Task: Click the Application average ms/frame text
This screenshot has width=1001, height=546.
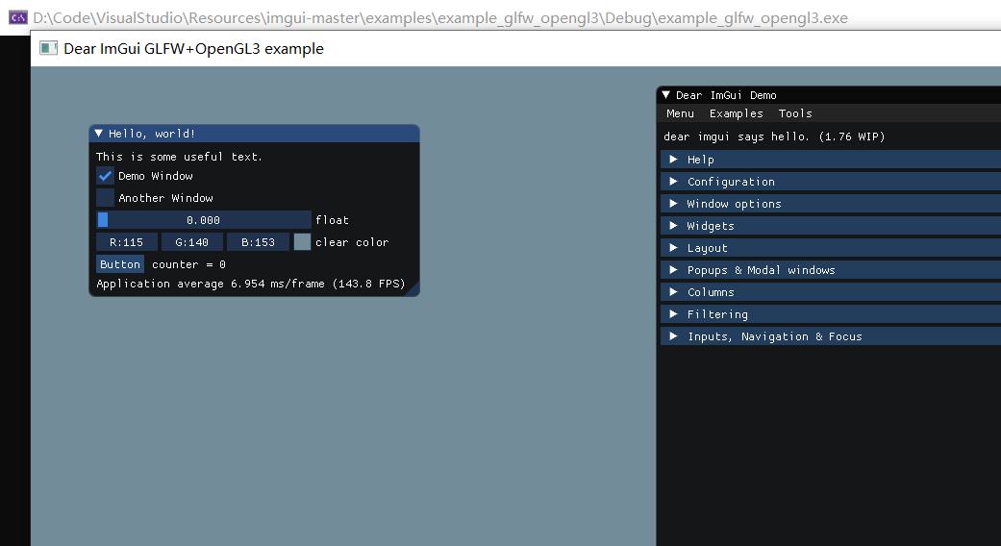Action: coord(251,284)
